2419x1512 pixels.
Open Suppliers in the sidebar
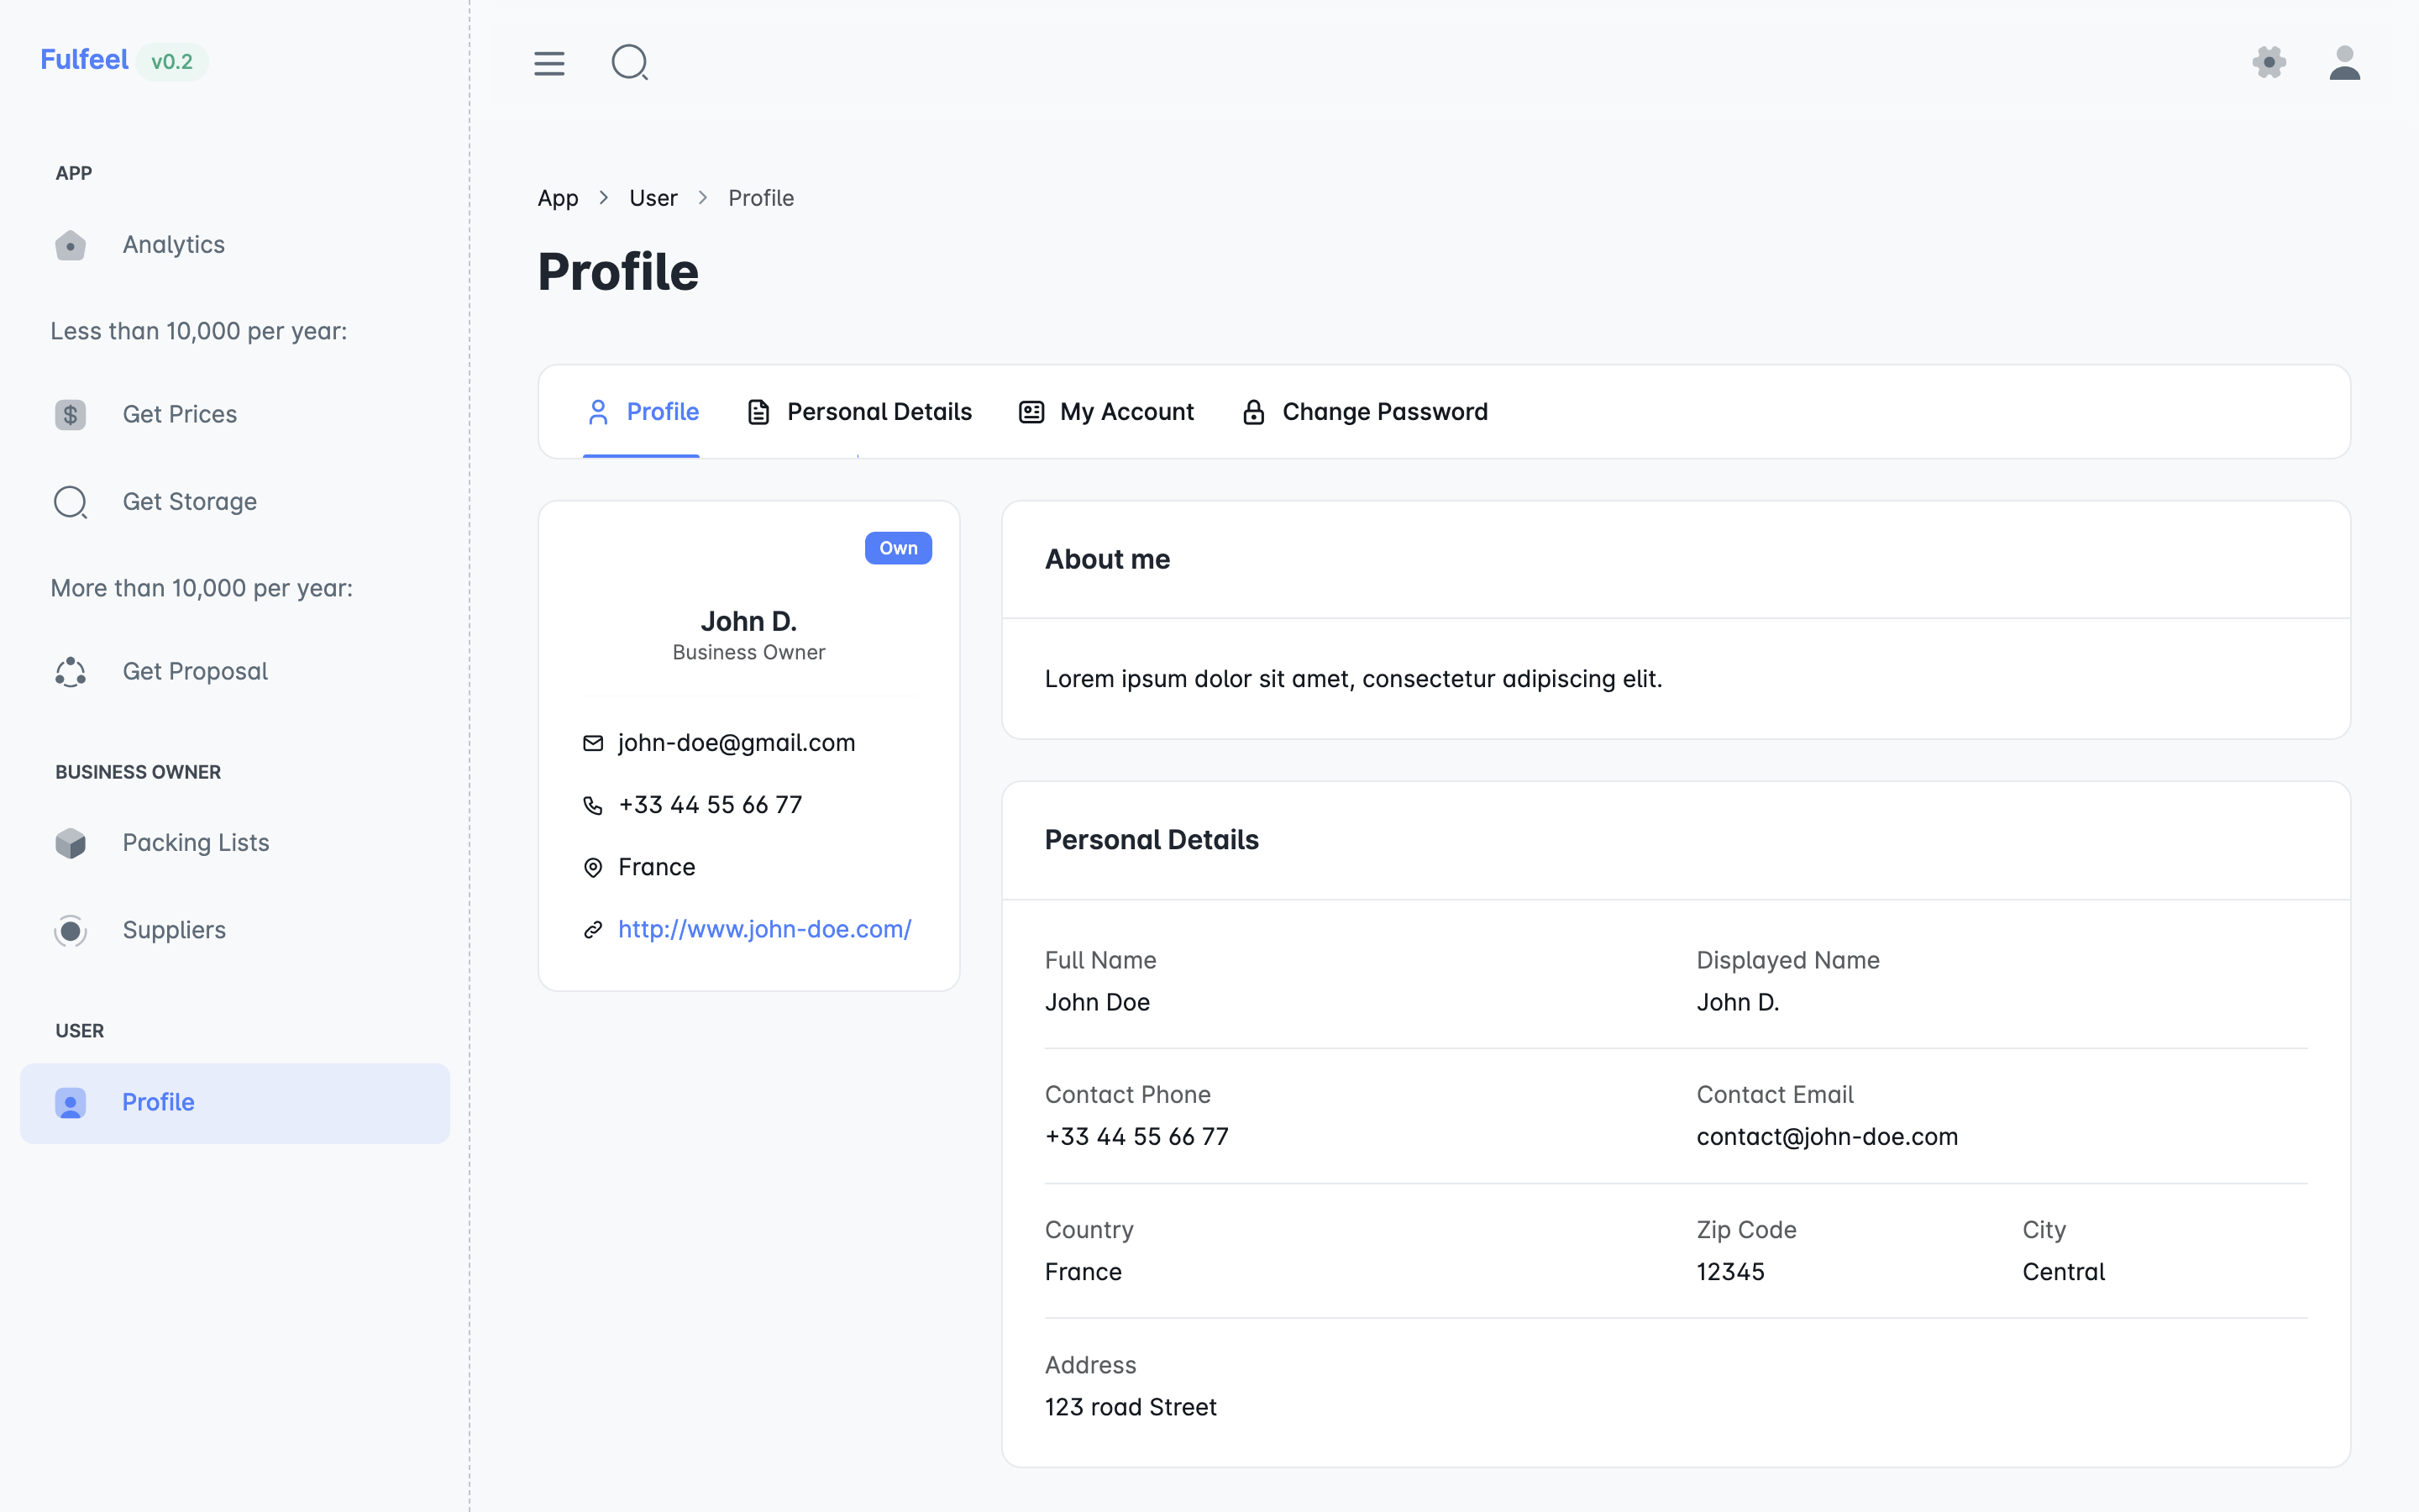point(173,930)
